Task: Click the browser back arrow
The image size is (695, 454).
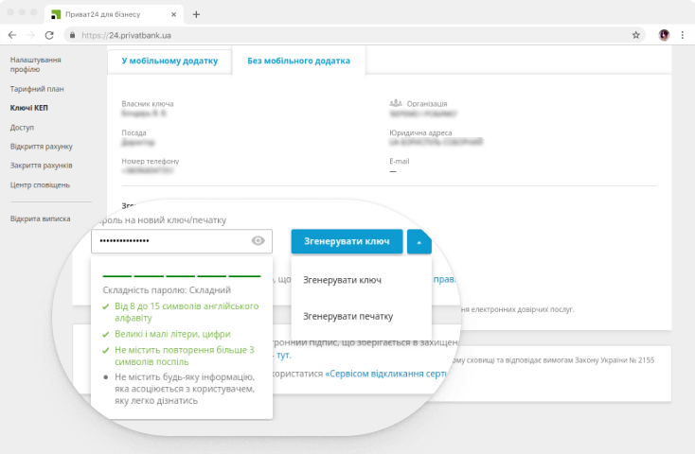Action: [x=11, y=34]
